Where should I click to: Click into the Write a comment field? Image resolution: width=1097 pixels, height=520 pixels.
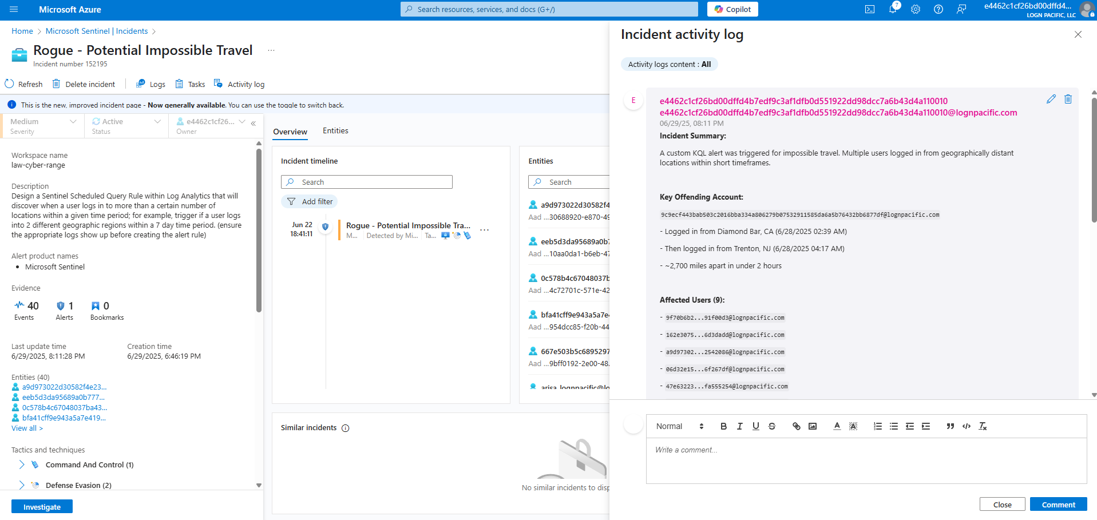pyautogui.click(x=866, y=461)
